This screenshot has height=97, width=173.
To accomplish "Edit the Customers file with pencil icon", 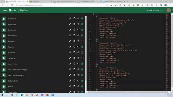I will pos(70,18).
